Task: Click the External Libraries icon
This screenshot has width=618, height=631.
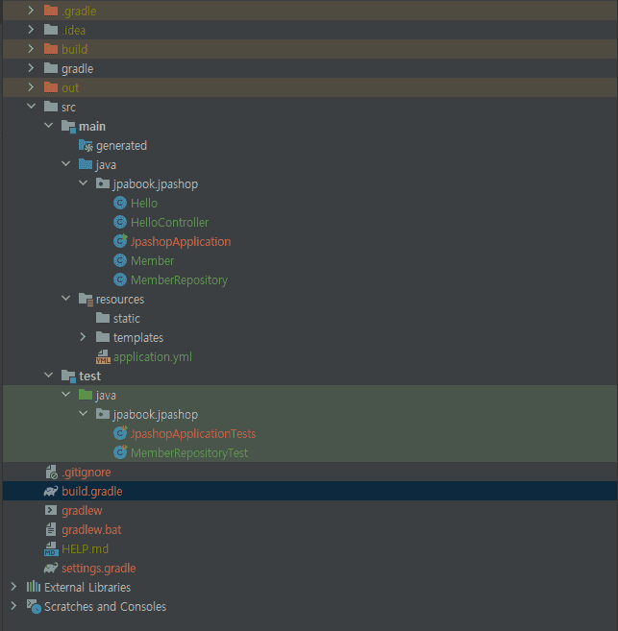Action: point(34,587)
